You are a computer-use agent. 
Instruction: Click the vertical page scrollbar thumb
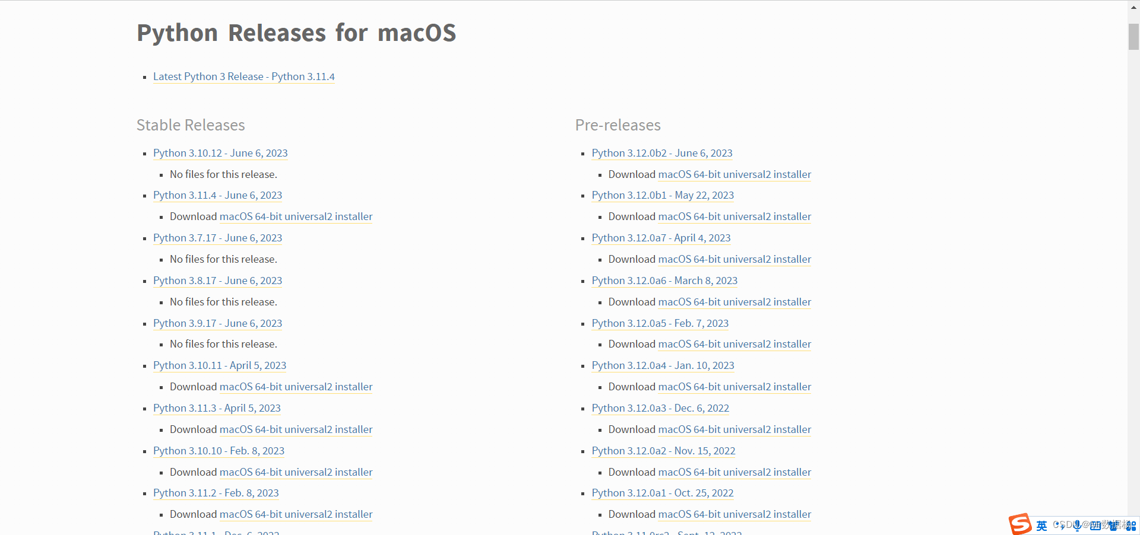click(x=1133, y=37)
